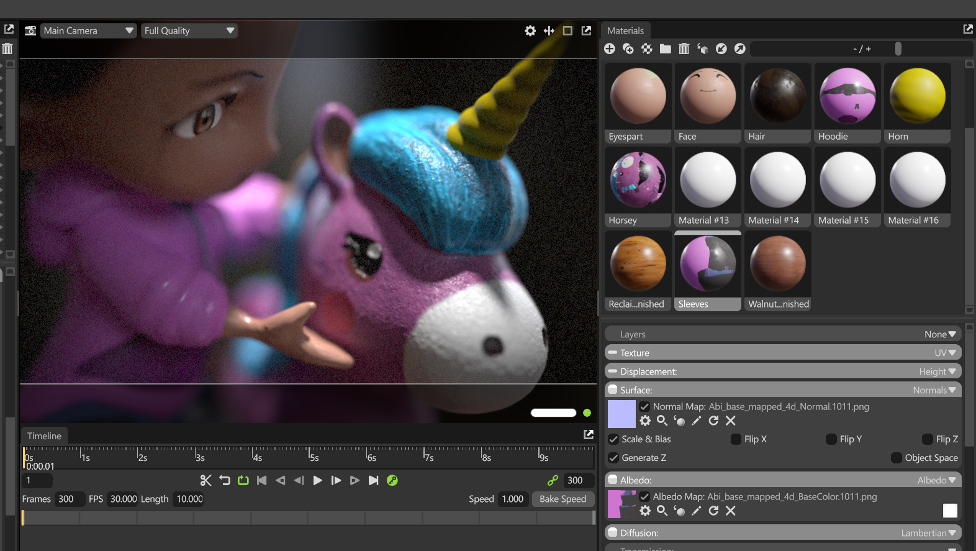Step back one frame
The width and height of the screenshot is (976, 551).
pyautogui.click(x=299, y=480)
